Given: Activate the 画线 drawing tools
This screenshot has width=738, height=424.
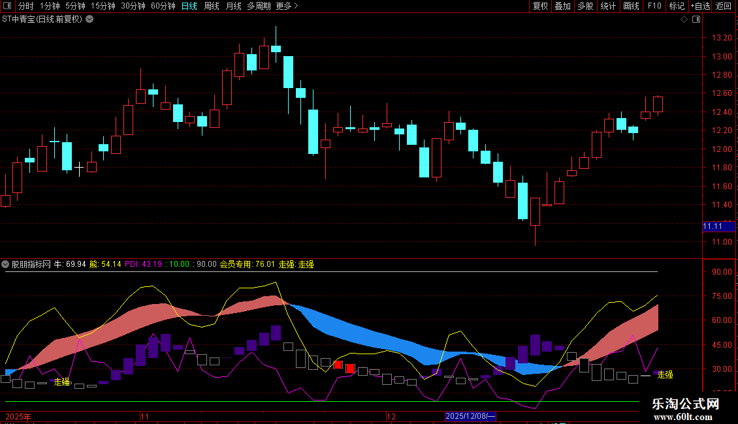Looking at the screenshot, I should point(631,6).
